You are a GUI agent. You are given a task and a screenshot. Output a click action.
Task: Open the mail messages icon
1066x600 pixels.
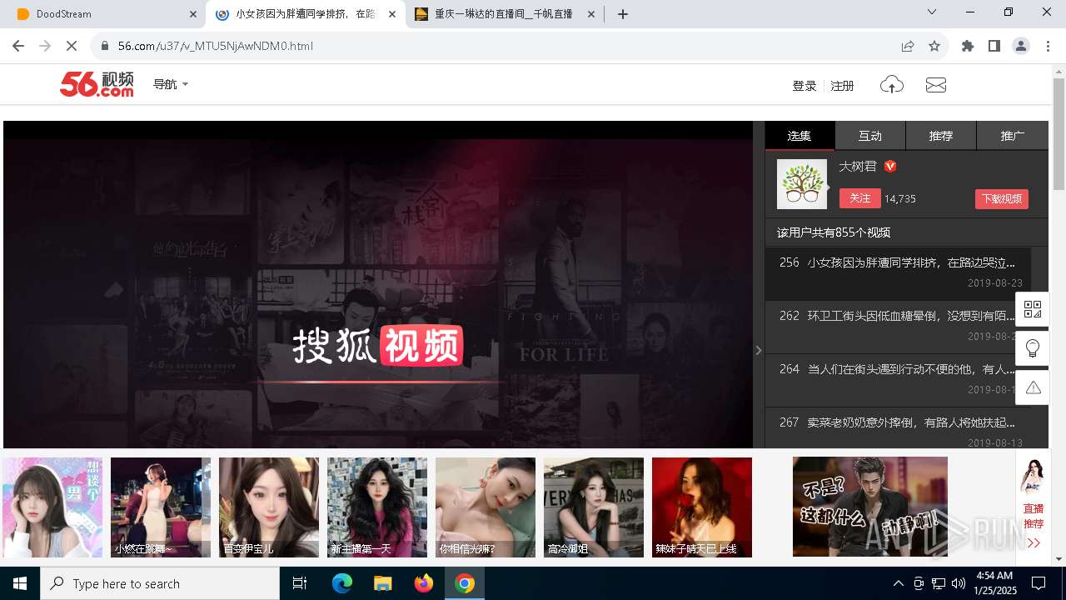[x=936, y=84]
